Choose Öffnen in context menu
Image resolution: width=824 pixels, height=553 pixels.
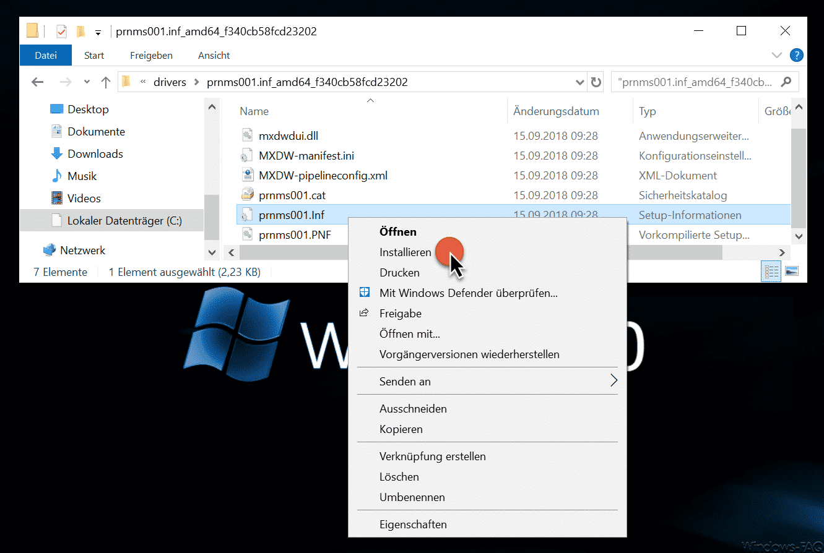398,232
